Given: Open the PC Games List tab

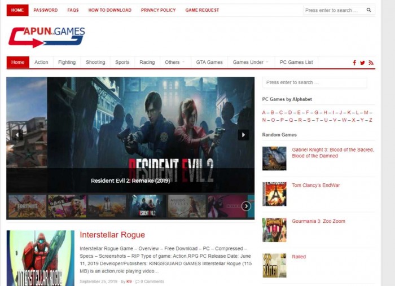Looking at the screenshot, I should [x=296, y=62].
